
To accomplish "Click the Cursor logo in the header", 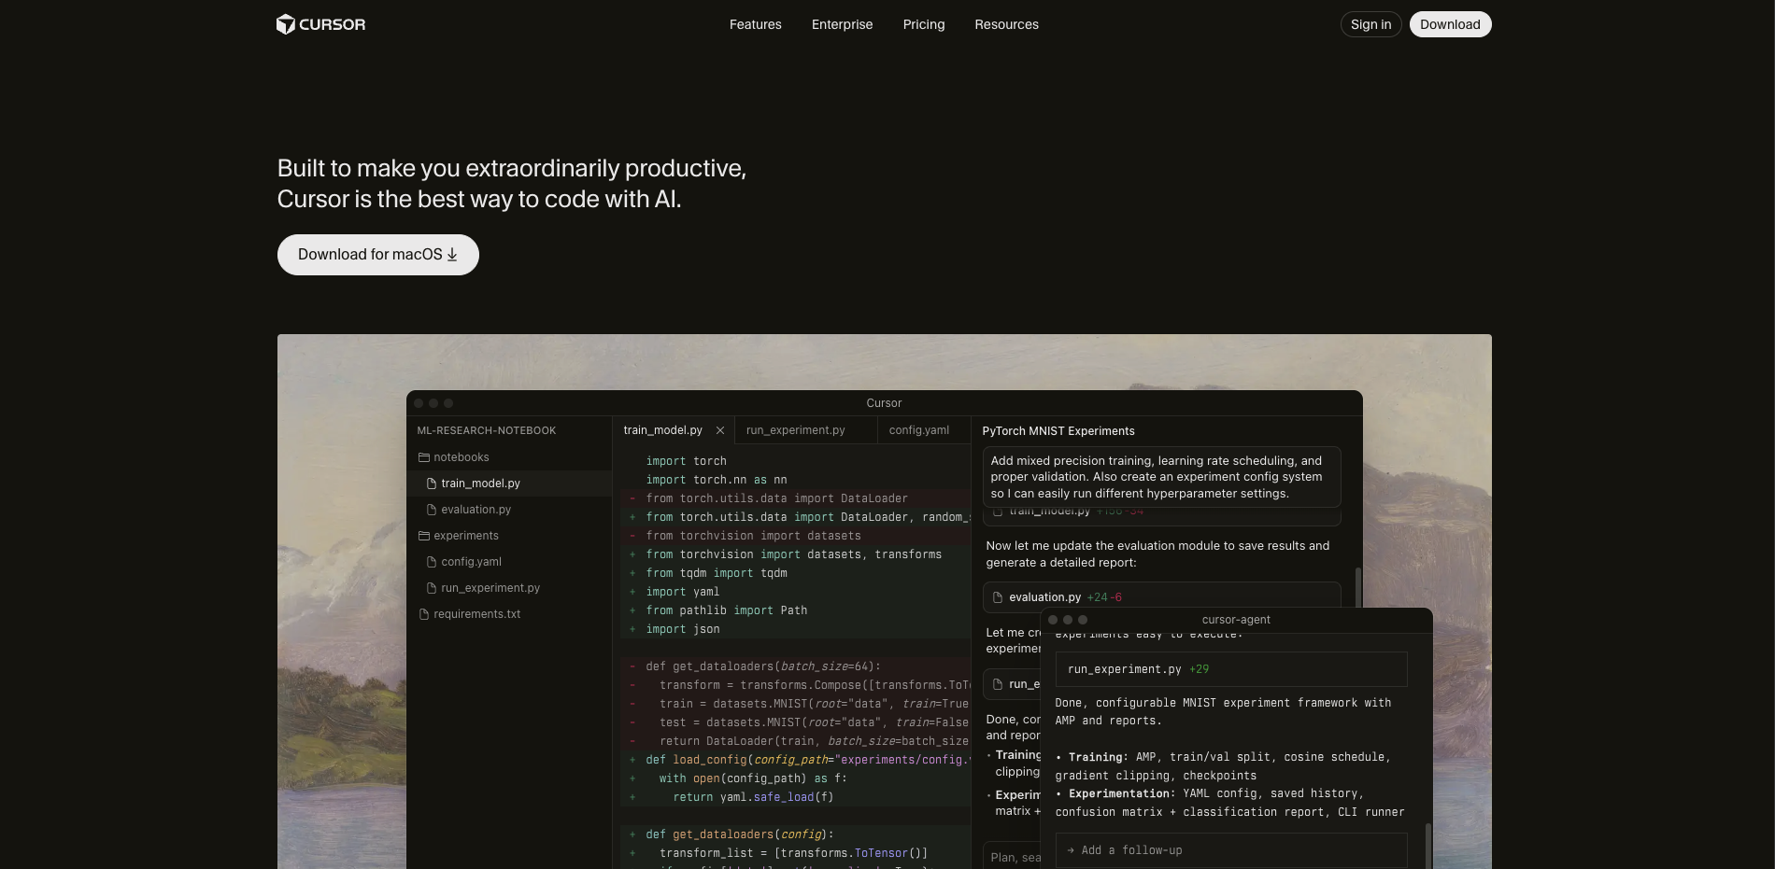I will click(320, 24).
